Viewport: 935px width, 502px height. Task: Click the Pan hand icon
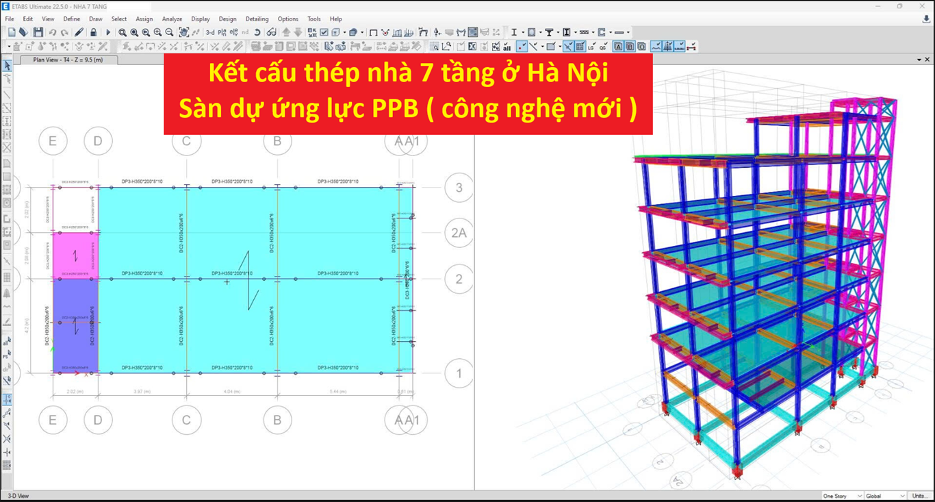(184, 32)
